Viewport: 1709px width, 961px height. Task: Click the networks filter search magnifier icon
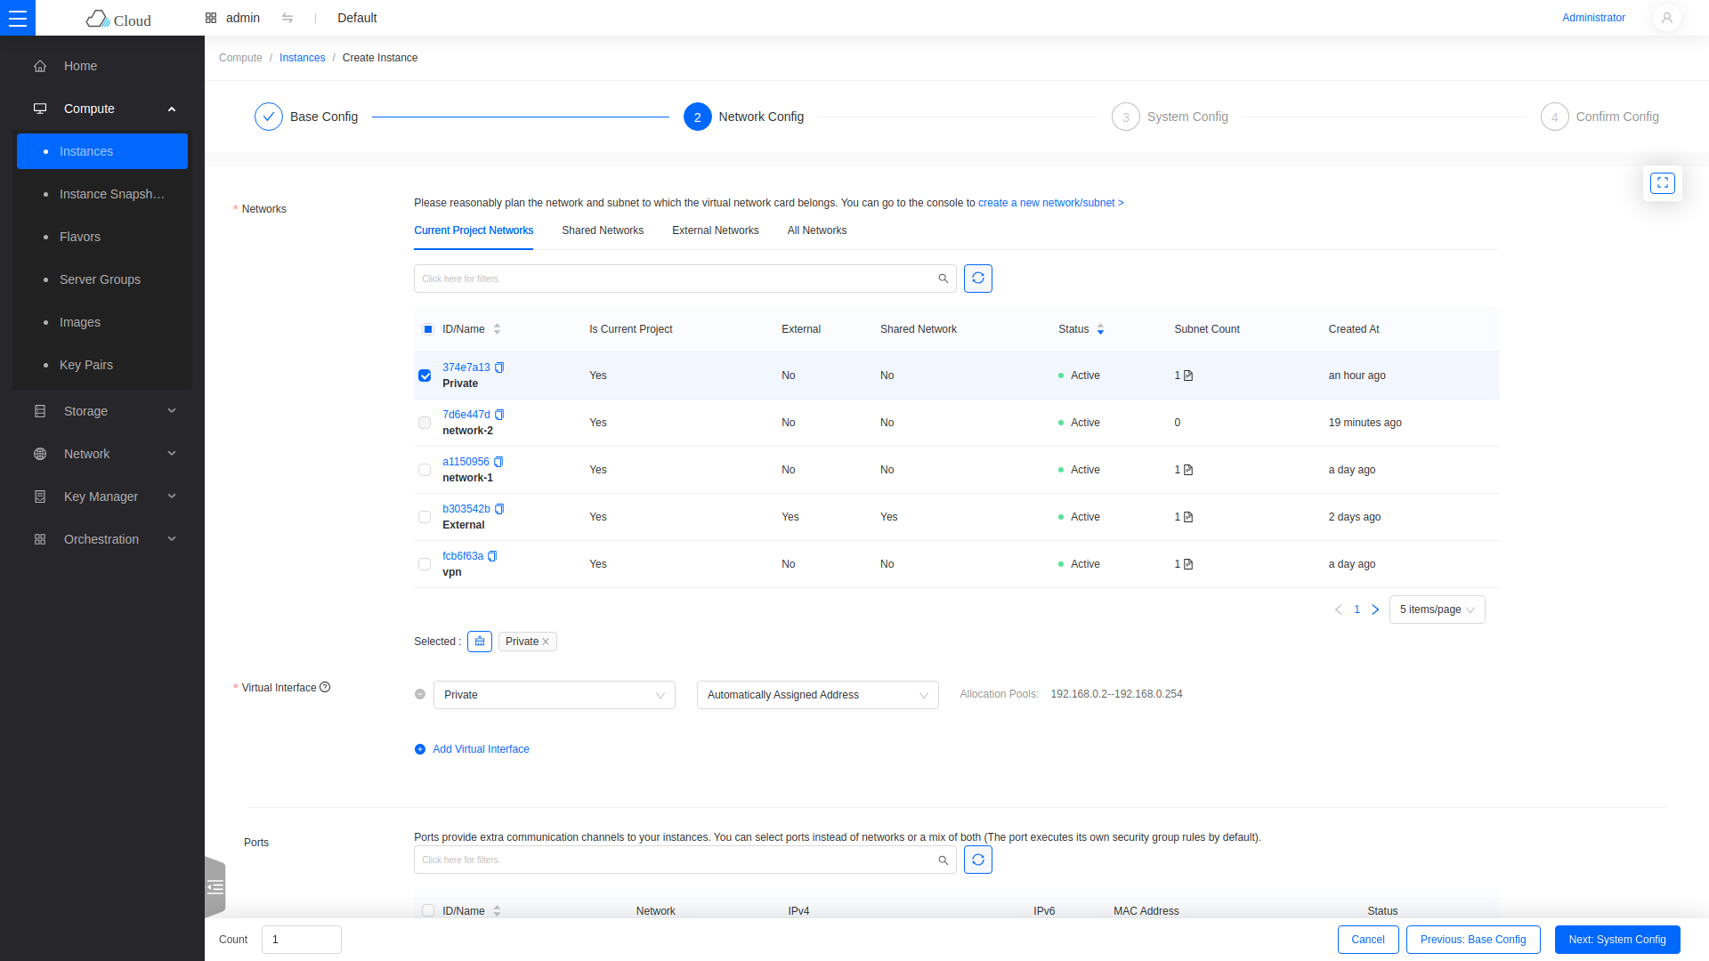point(944,279)
